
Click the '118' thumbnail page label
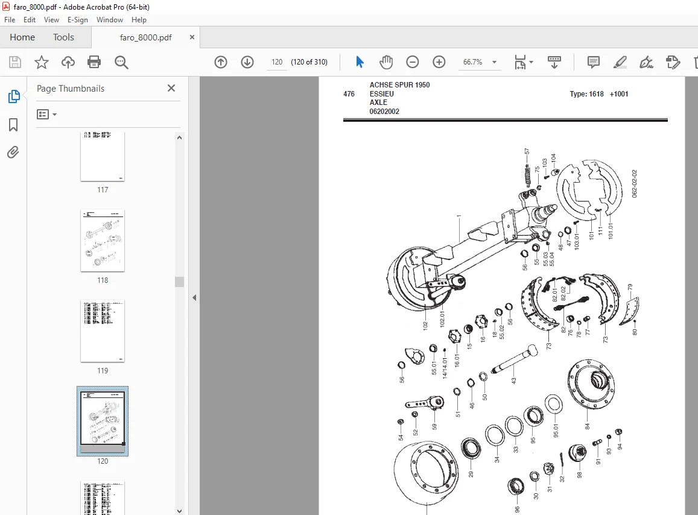coord(103,280)
